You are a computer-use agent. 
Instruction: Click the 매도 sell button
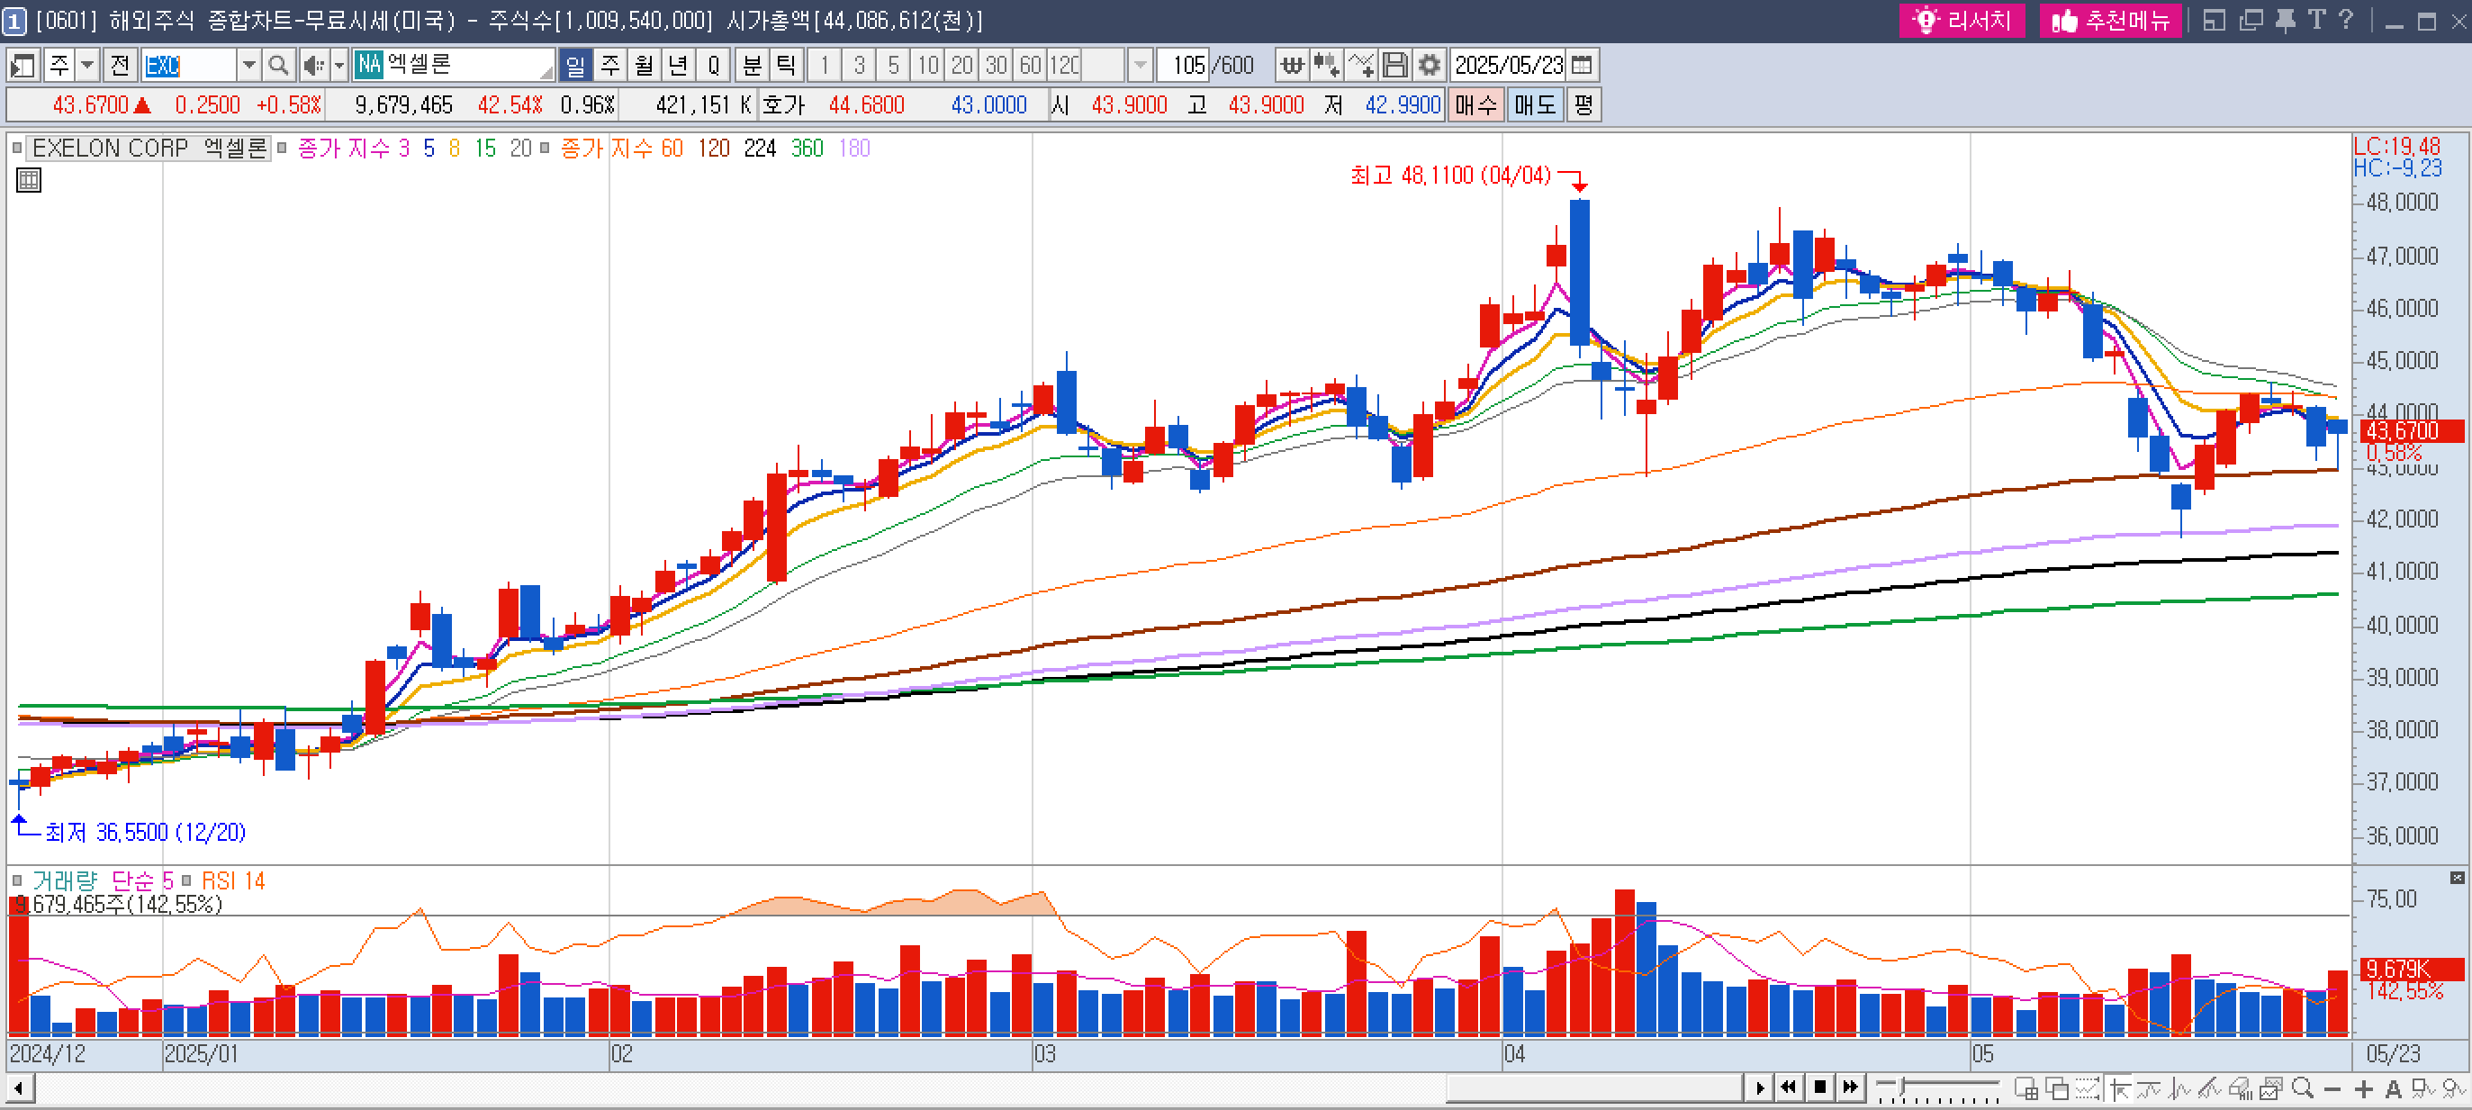coord(1535,104)
